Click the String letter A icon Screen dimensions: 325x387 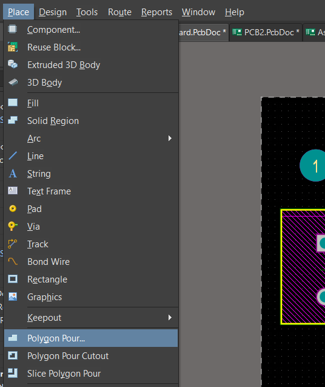pyautogui.click(x=13, y=174)
